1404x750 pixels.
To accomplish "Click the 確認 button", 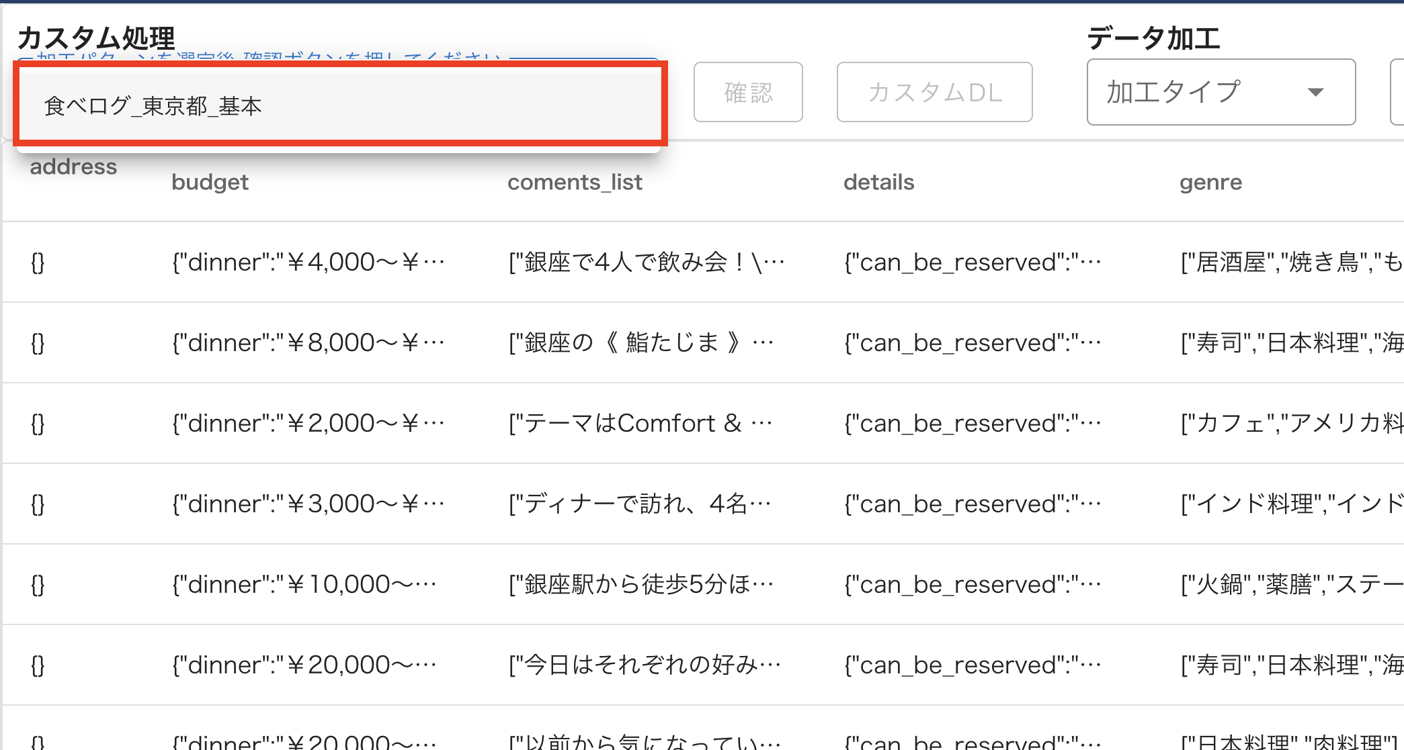I will pyautogui.click(x=748, y=92).
